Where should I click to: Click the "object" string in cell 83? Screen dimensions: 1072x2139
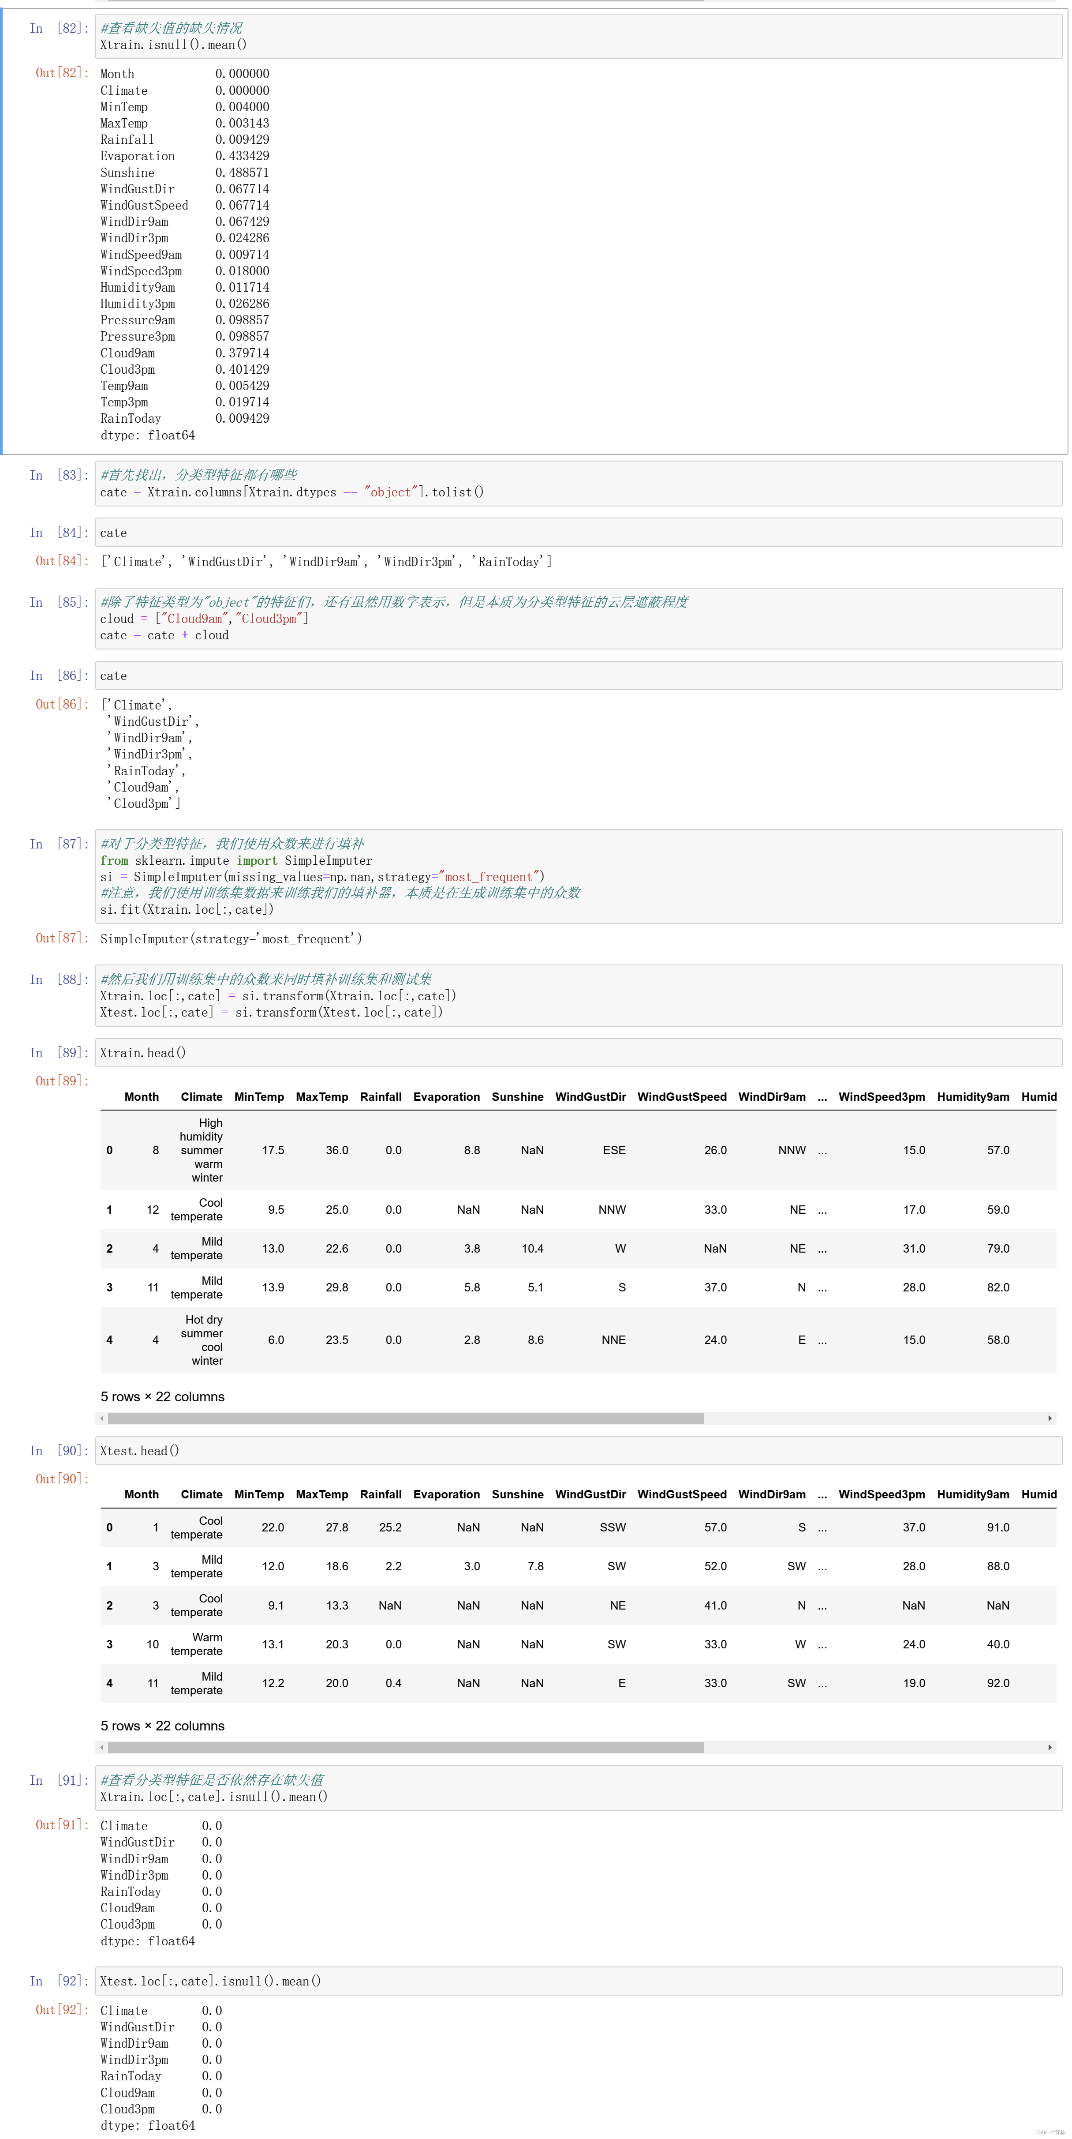(x=392, y=492)
